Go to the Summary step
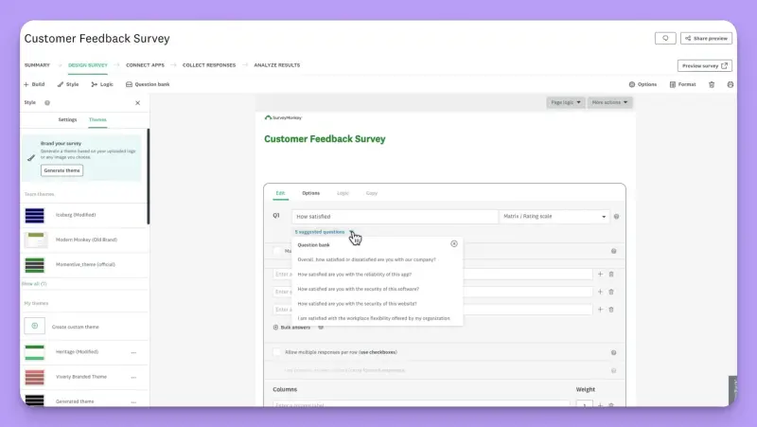This screenshot has width=757, height=427. pos(37,65)
